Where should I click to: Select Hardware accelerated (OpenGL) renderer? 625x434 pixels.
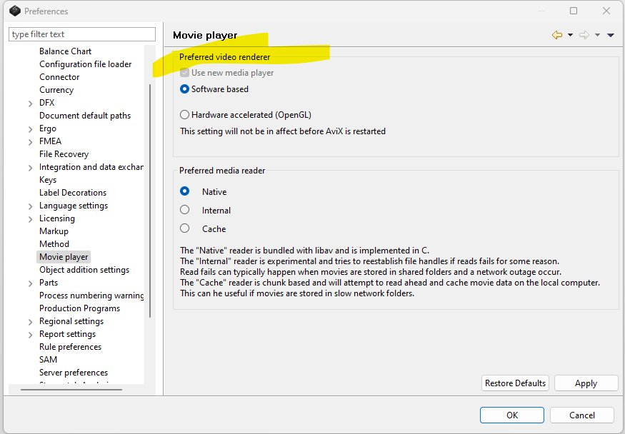click(x=185, y=114)
